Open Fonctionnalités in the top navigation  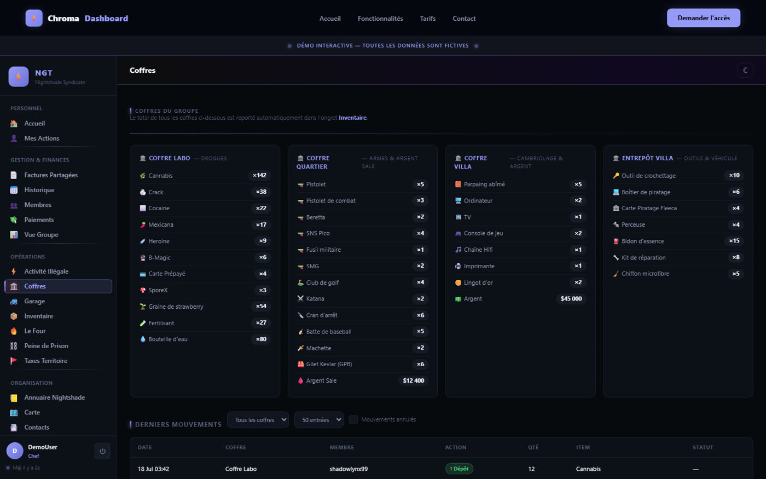click(380, 19)
